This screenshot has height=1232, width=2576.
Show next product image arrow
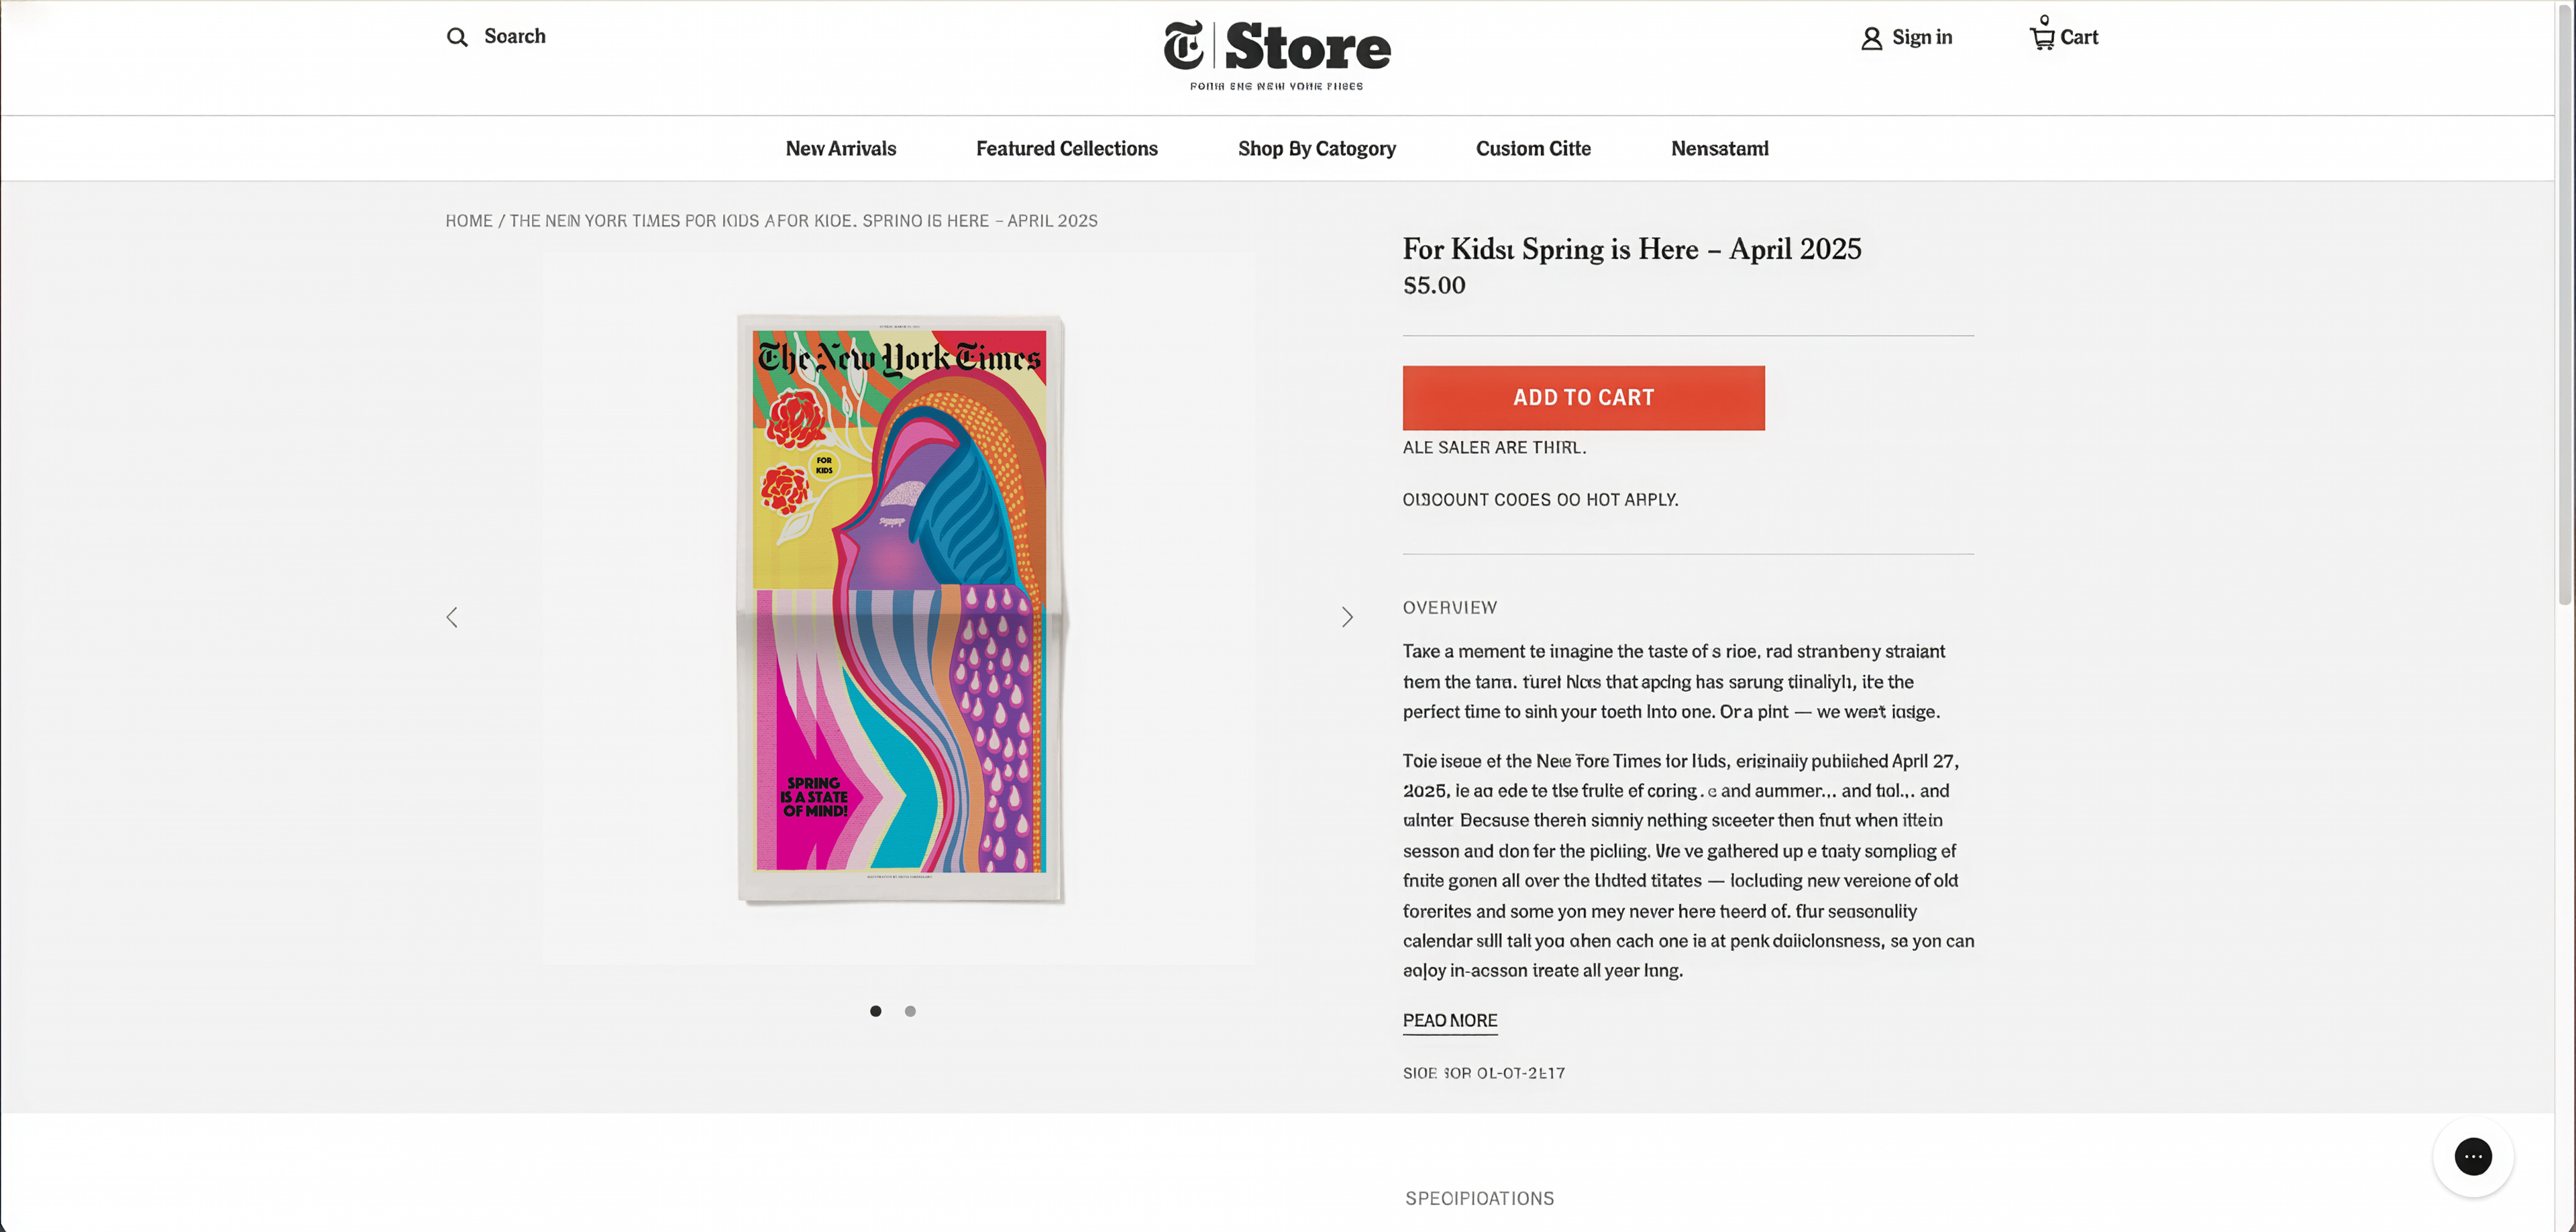coord(1347,617)
